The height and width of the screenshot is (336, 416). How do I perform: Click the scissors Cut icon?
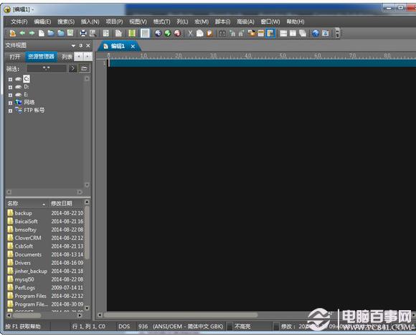click(x=190, y=33)
